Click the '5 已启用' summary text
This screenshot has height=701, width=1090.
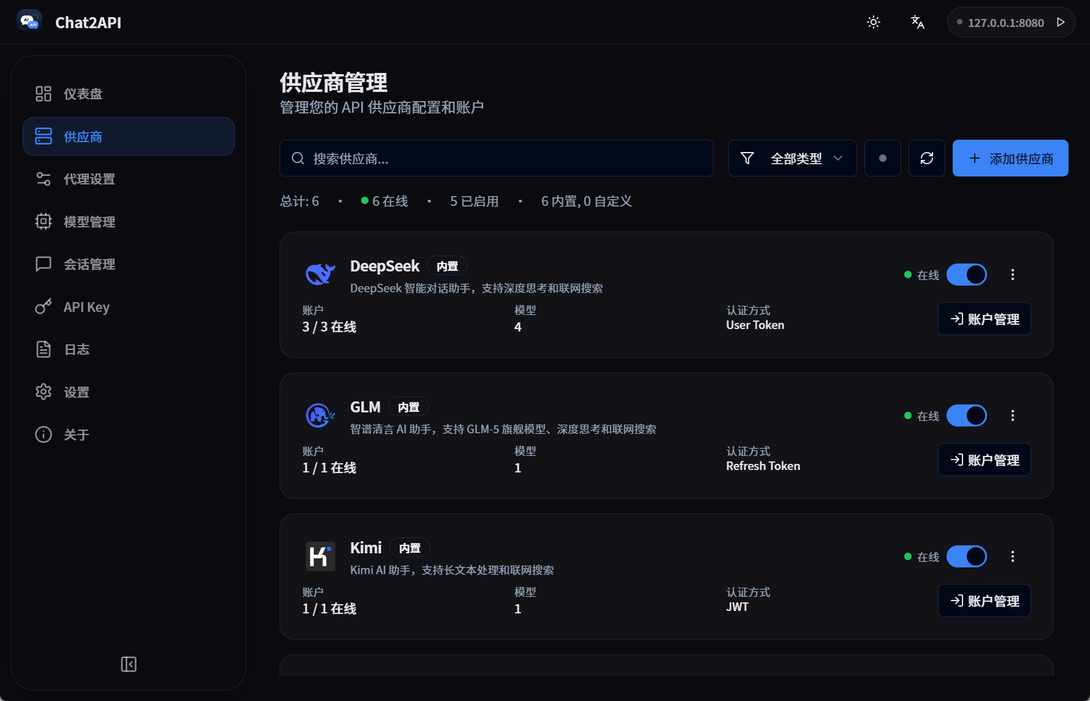pos(474,201)
